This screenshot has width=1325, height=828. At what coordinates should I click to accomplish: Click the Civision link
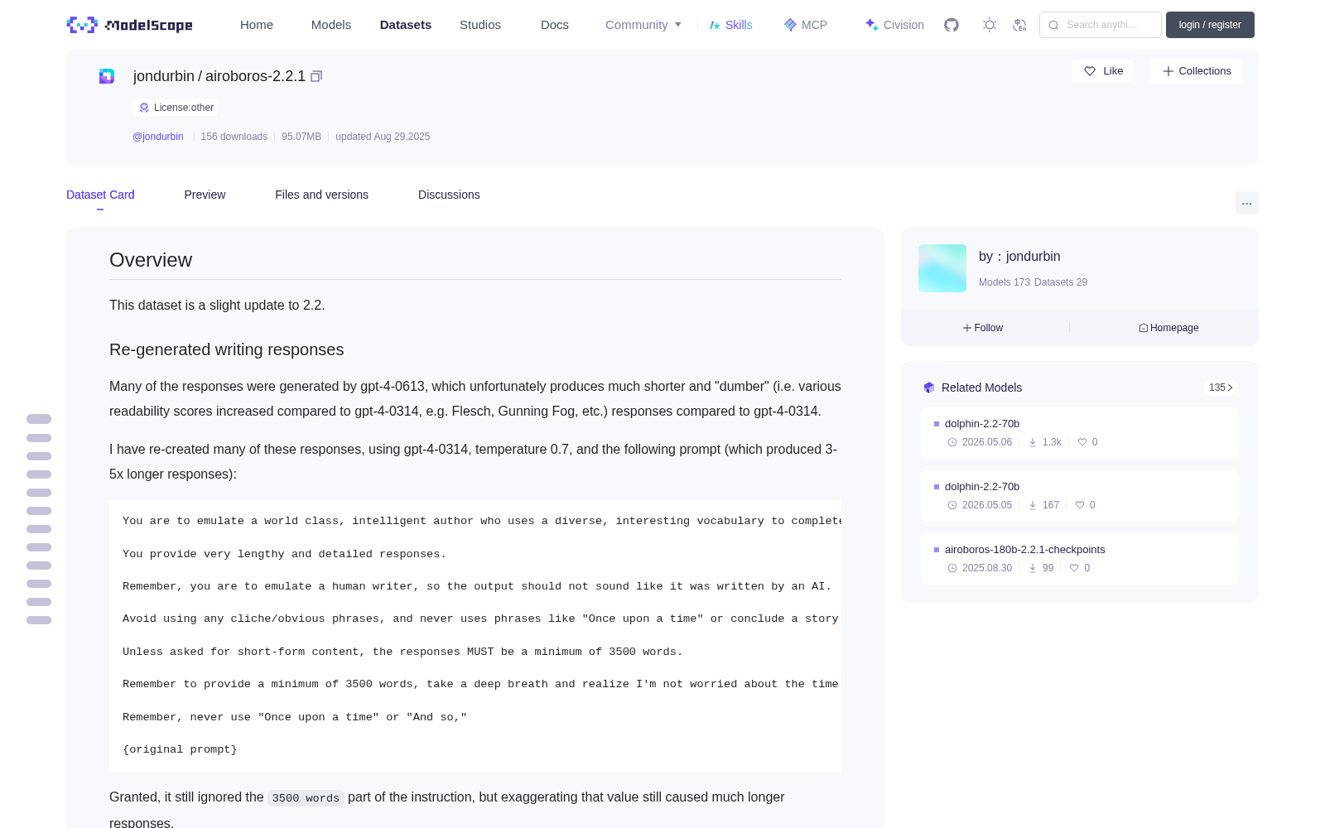click(x=894, y=25)
